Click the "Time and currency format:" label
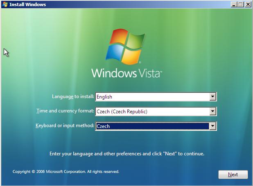 65,111
